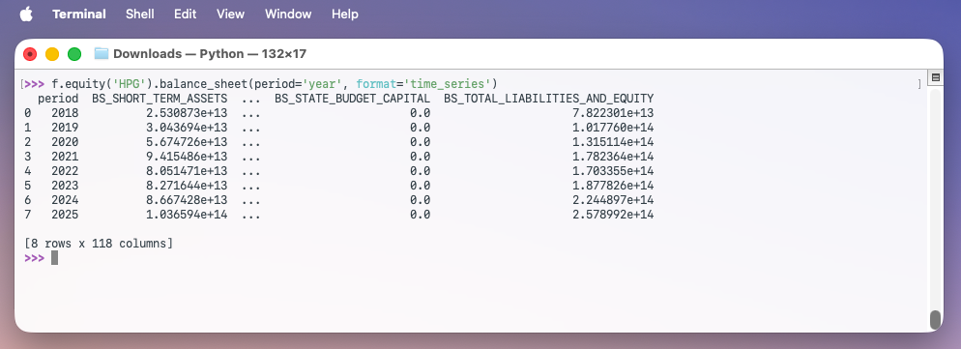This screenshot has height=349, width=961.
Task: Open the Shell menu
Action: click(140, 14)
